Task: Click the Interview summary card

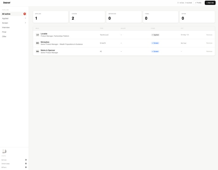Action: (x=124, y=17)
